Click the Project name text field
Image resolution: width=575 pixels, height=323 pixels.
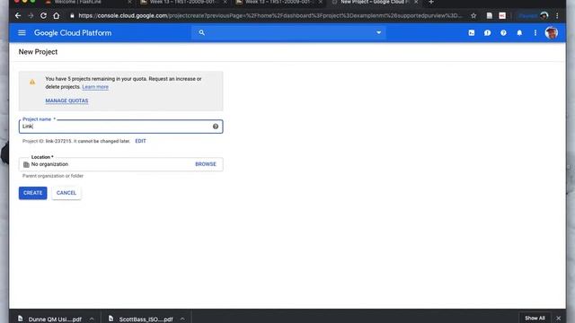click(120, 127)
